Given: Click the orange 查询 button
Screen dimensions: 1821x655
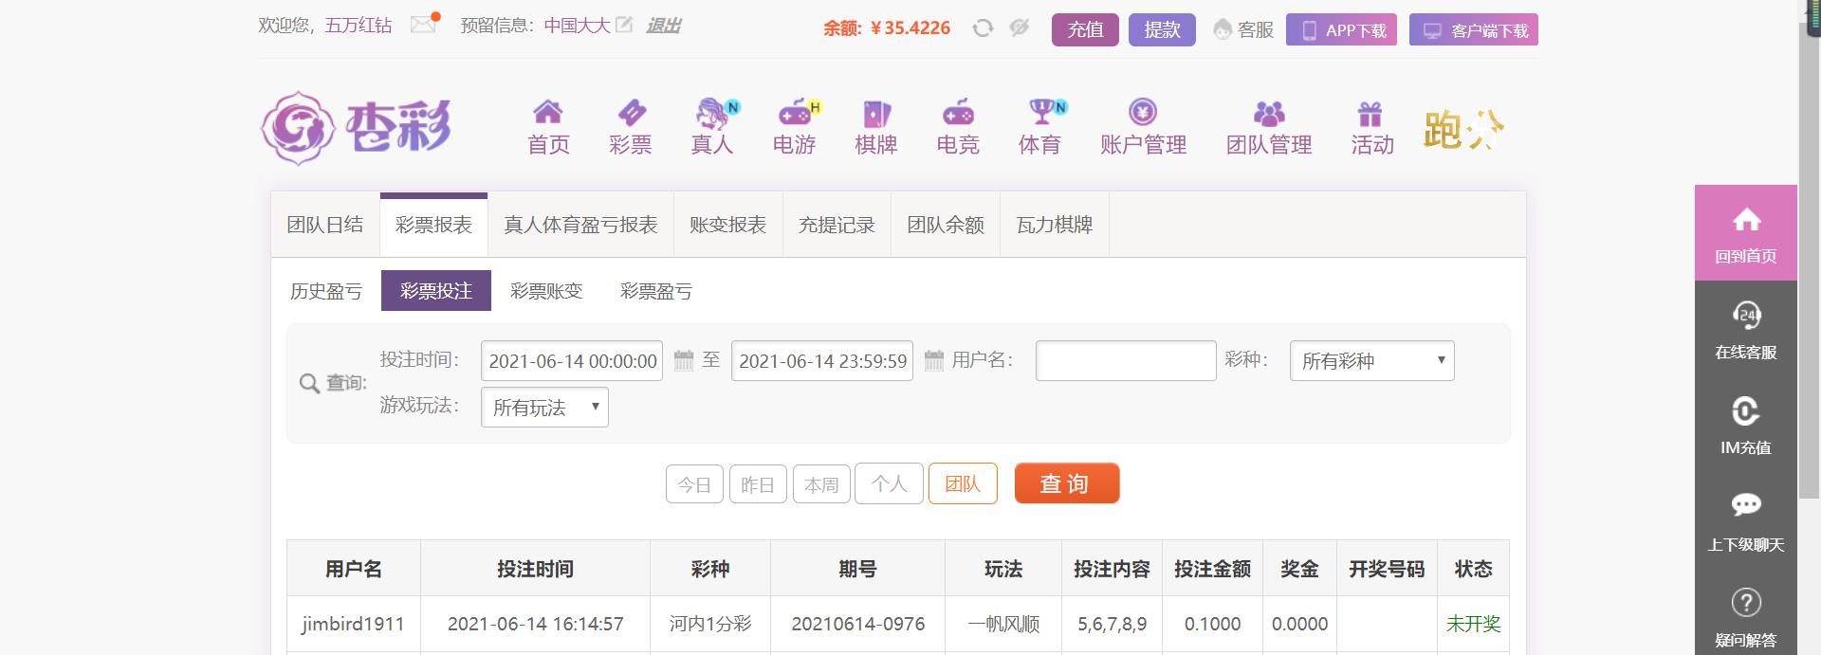Looking at the screenshot, I should pos(1067,483).
